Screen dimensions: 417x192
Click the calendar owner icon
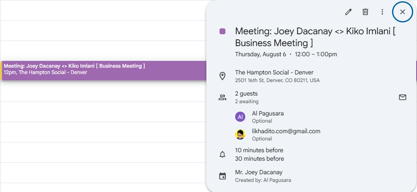(x=222, y=176)
